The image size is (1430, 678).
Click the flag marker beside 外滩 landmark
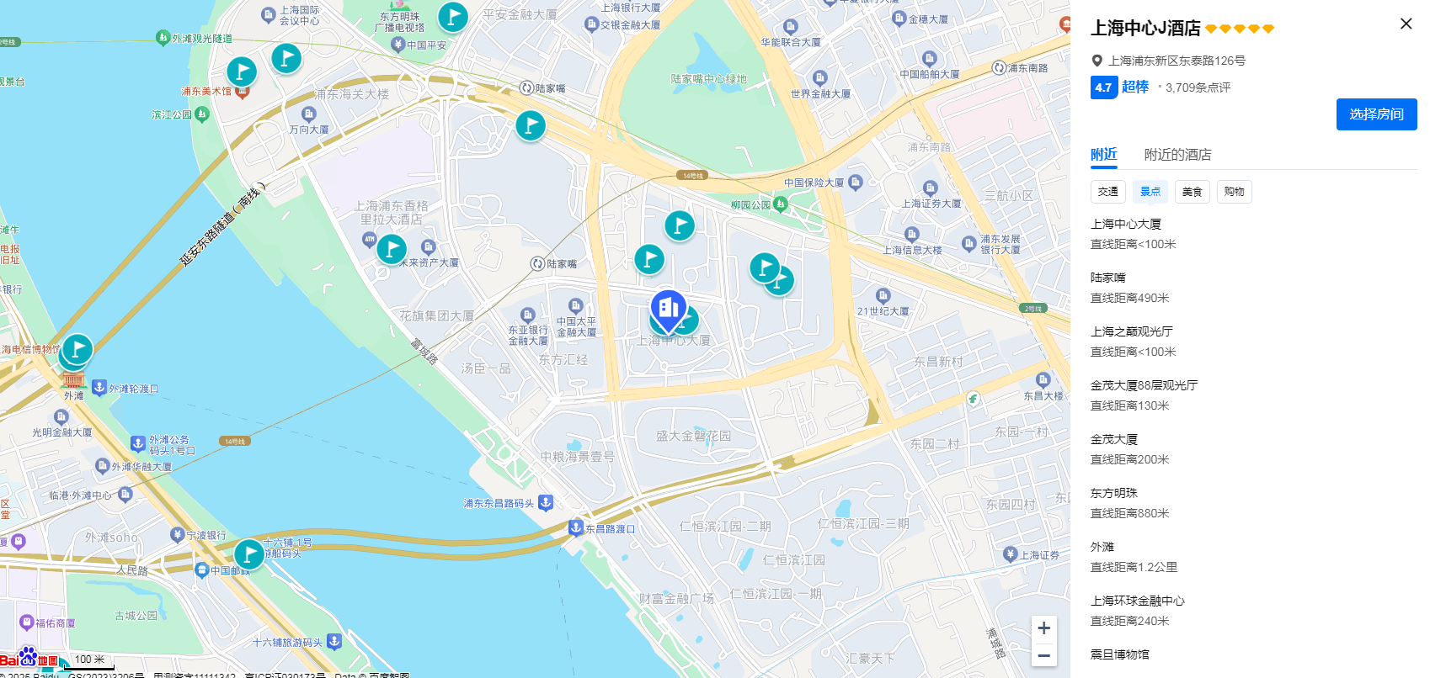pos(77,349)
